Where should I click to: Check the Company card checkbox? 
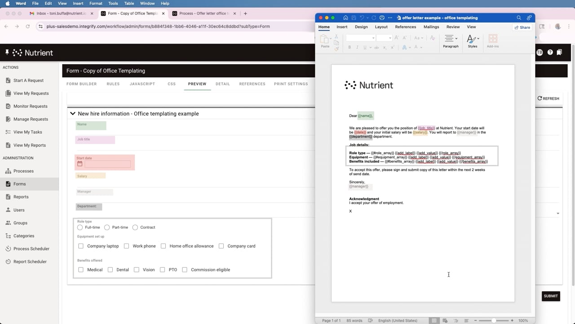(x=221, y=246)
